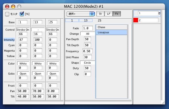Viewport: 169px width, 109px height.
Task: Edit the Duty value field
Action: point(88,68)
